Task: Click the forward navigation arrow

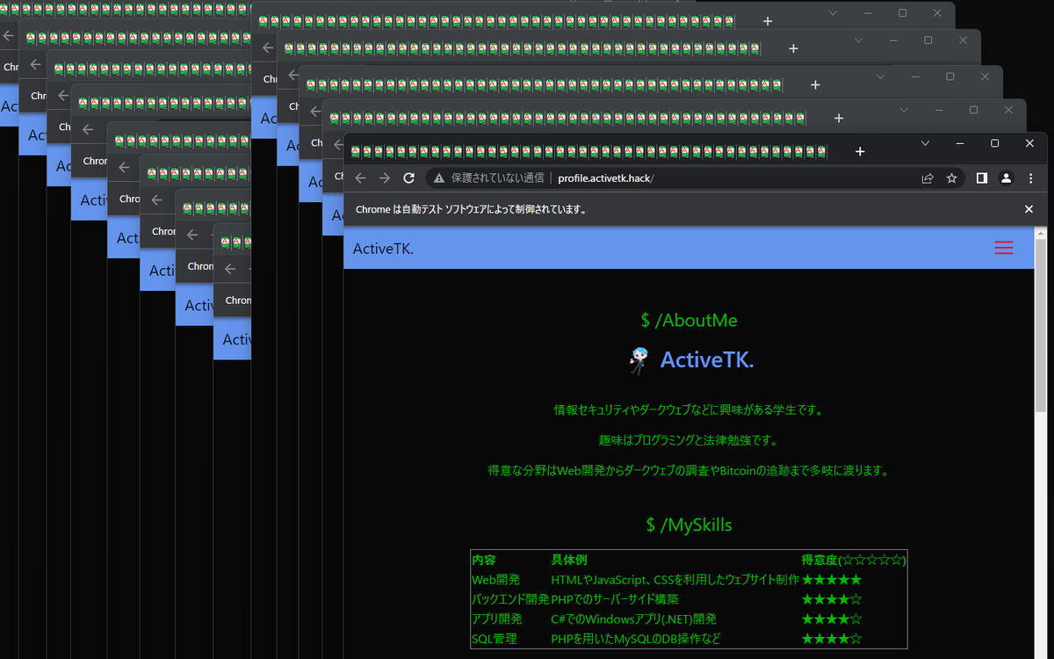Action: click(384, 177)
